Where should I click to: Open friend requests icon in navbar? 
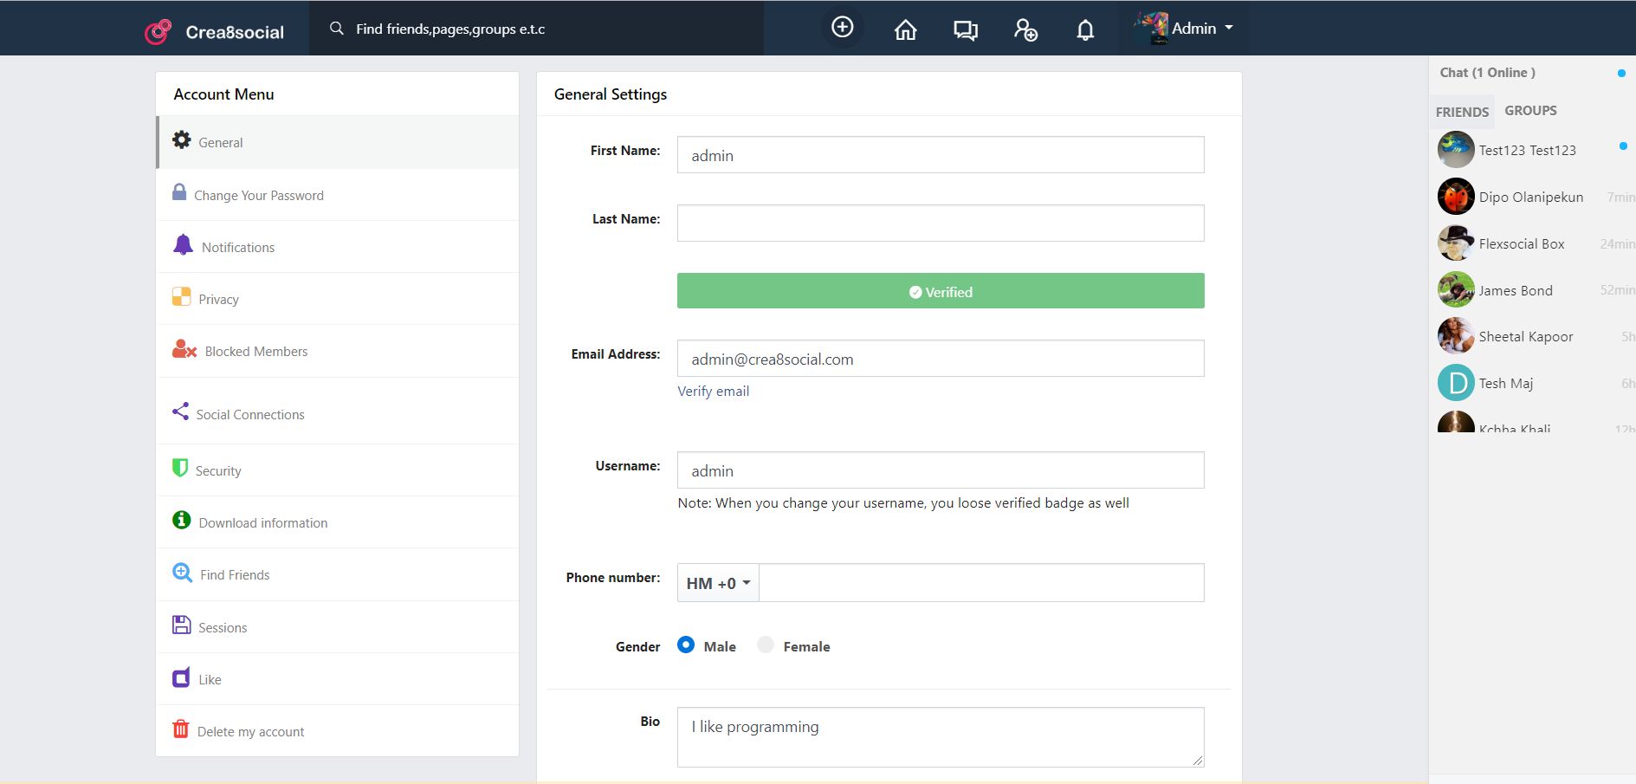tap(1025, 30)
